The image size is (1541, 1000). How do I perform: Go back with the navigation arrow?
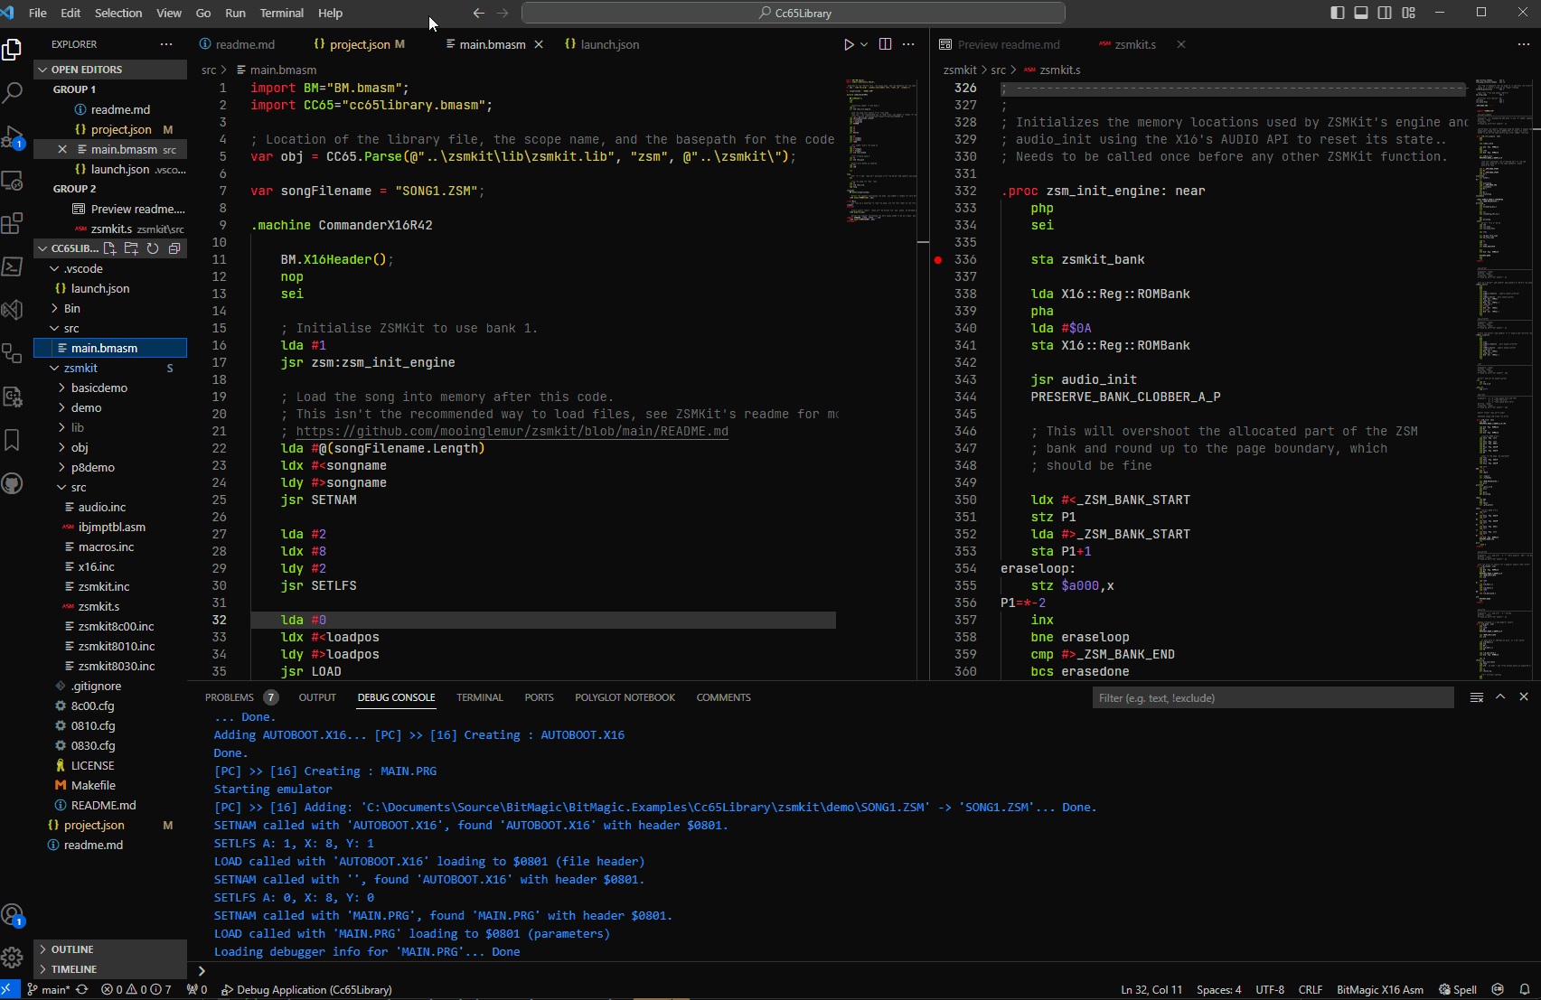point(479,13)
